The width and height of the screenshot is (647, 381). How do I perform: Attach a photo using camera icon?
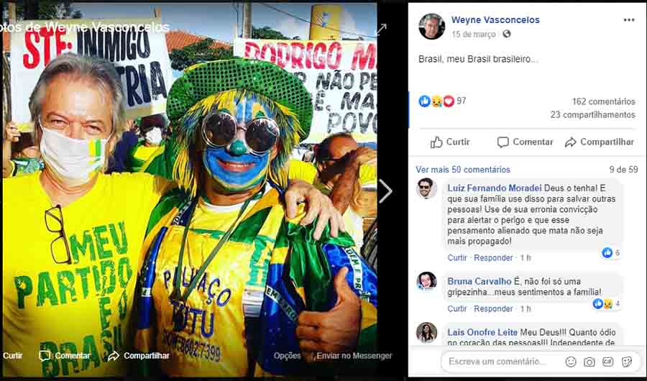(x=589, y=362)
